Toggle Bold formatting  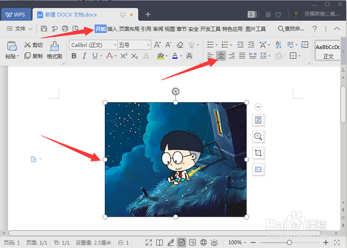tap(74, 56)
